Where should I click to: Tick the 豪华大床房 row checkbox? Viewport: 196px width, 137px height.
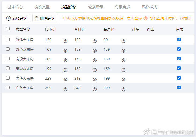[8, 78]
